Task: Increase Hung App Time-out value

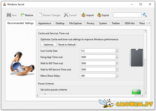Action: pyautogui.click(x=117, y=56)
